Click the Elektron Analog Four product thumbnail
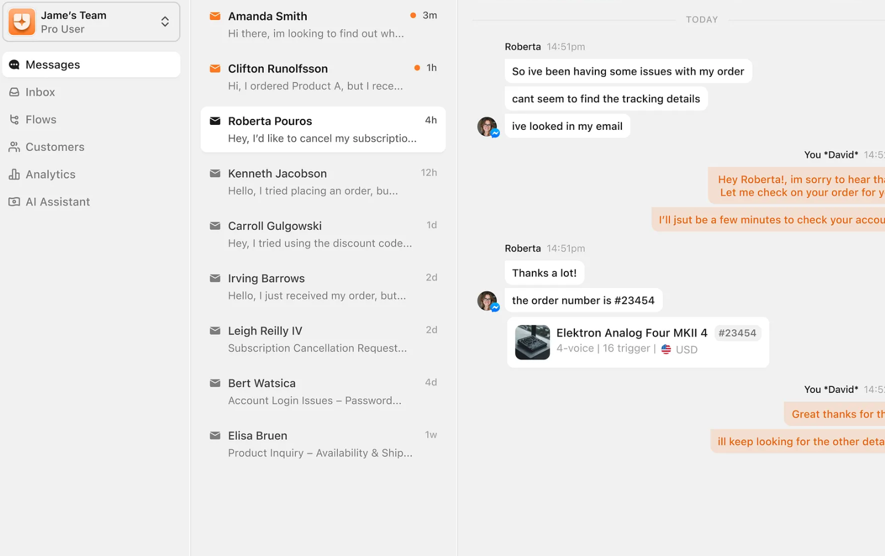The width and height of the screenshot is (885, 556). [532, 342]
